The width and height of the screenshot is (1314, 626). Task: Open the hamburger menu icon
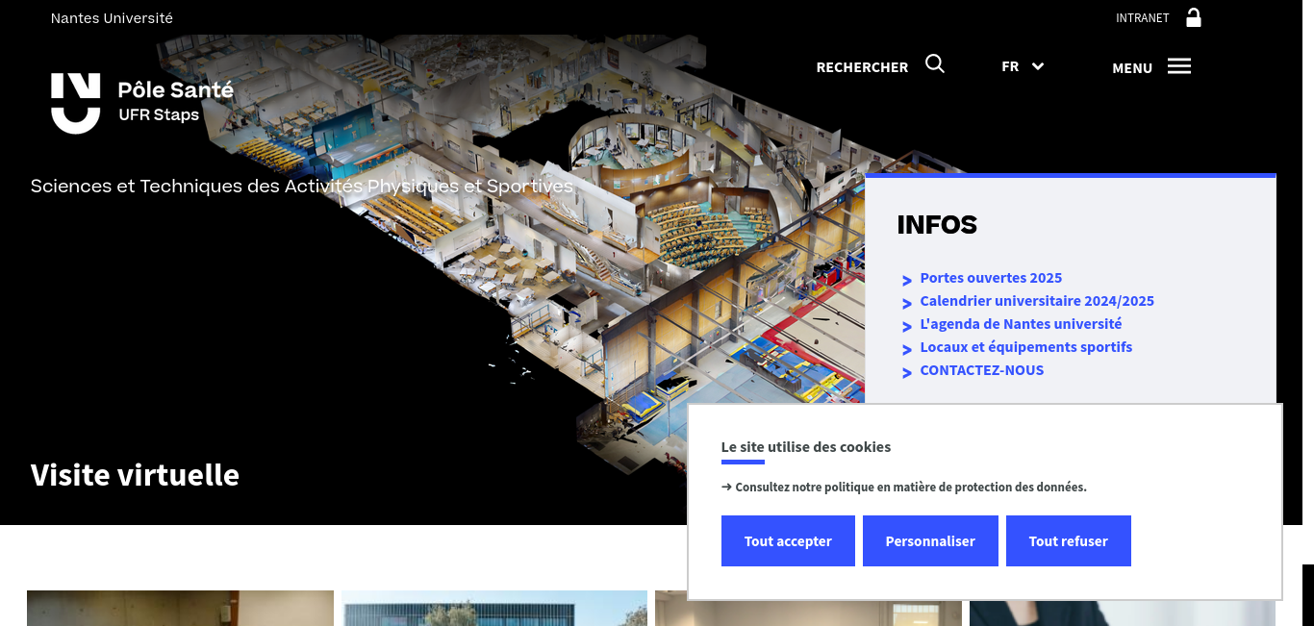click(x=1179, y=66)
